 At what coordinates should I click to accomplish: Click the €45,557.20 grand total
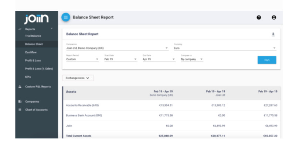270,136
